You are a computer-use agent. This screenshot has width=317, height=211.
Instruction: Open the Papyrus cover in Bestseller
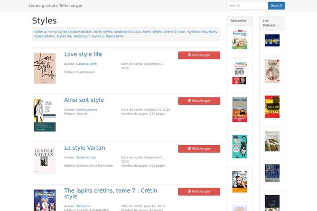(x=240, y=40)
